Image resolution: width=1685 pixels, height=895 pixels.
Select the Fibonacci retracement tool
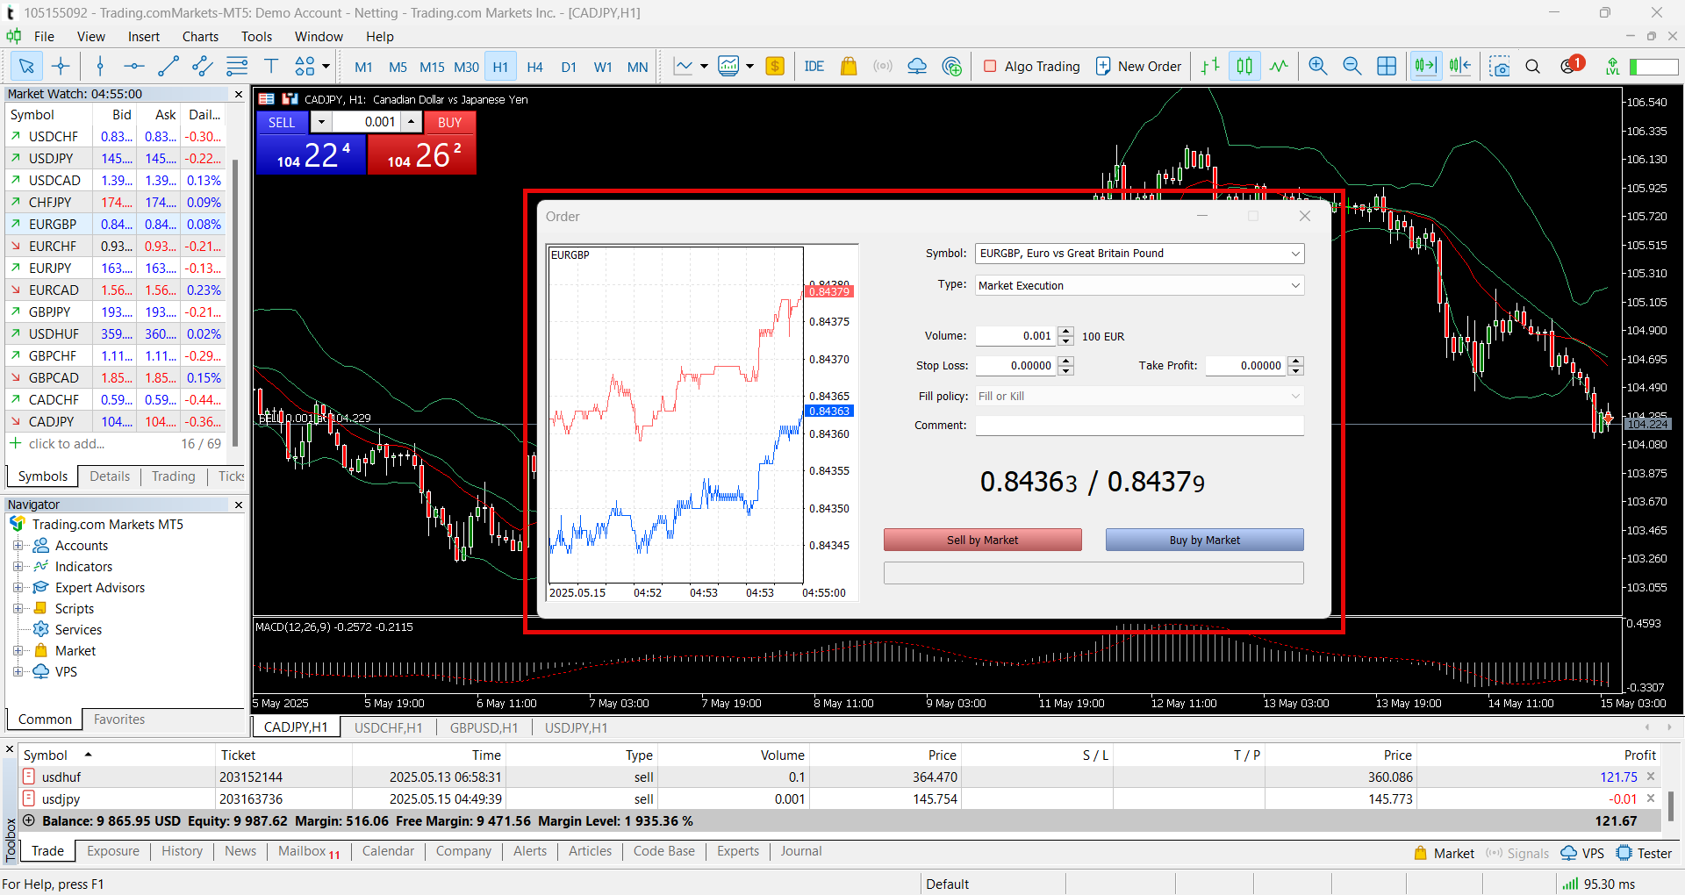tap(237, 66)
